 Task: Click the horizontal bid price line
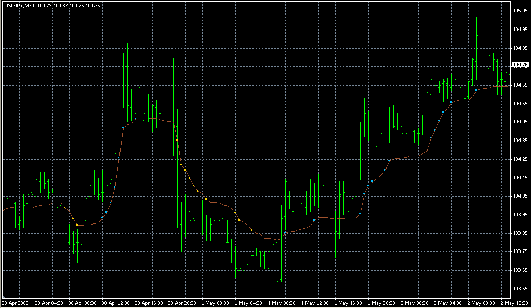click(x=260, y=65)
